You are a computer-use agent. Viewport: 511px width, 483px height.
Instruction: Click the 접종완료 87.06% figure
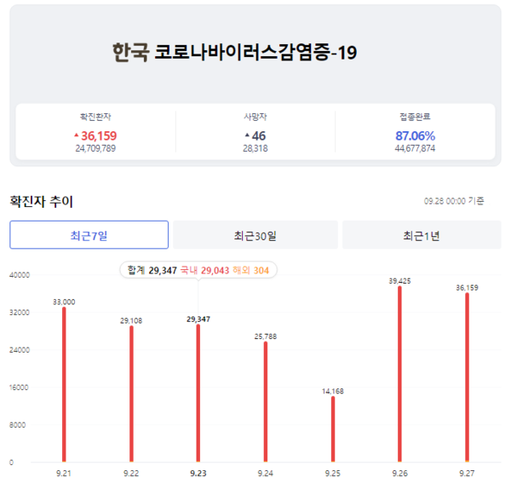point(416,135)
